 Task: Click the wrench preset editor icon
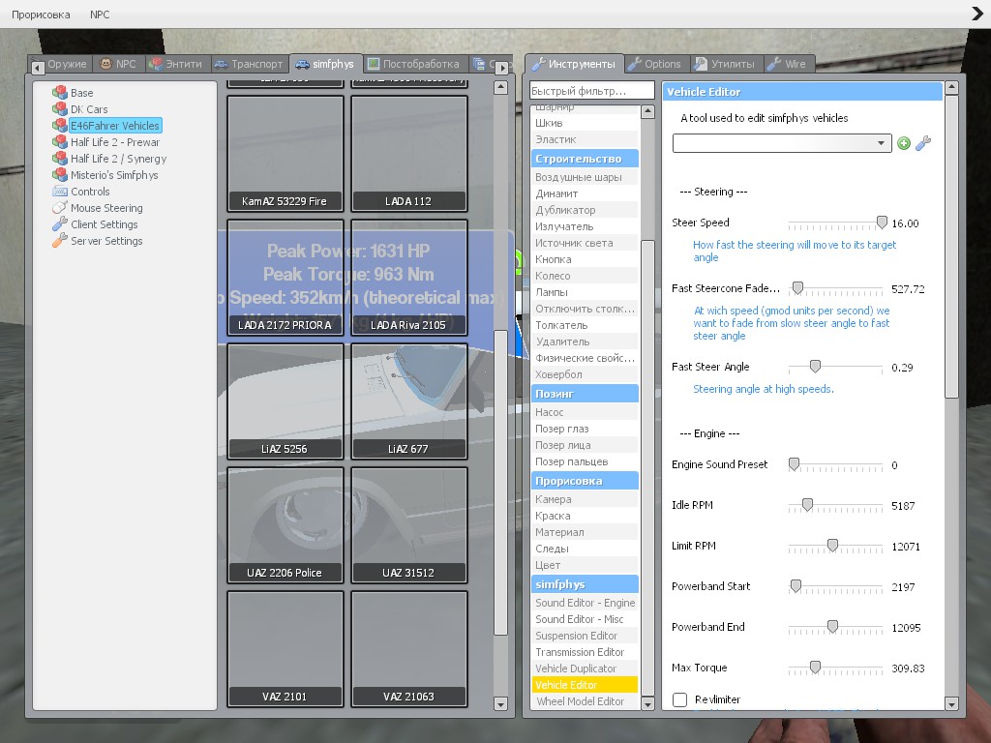[x=922, y=143]
